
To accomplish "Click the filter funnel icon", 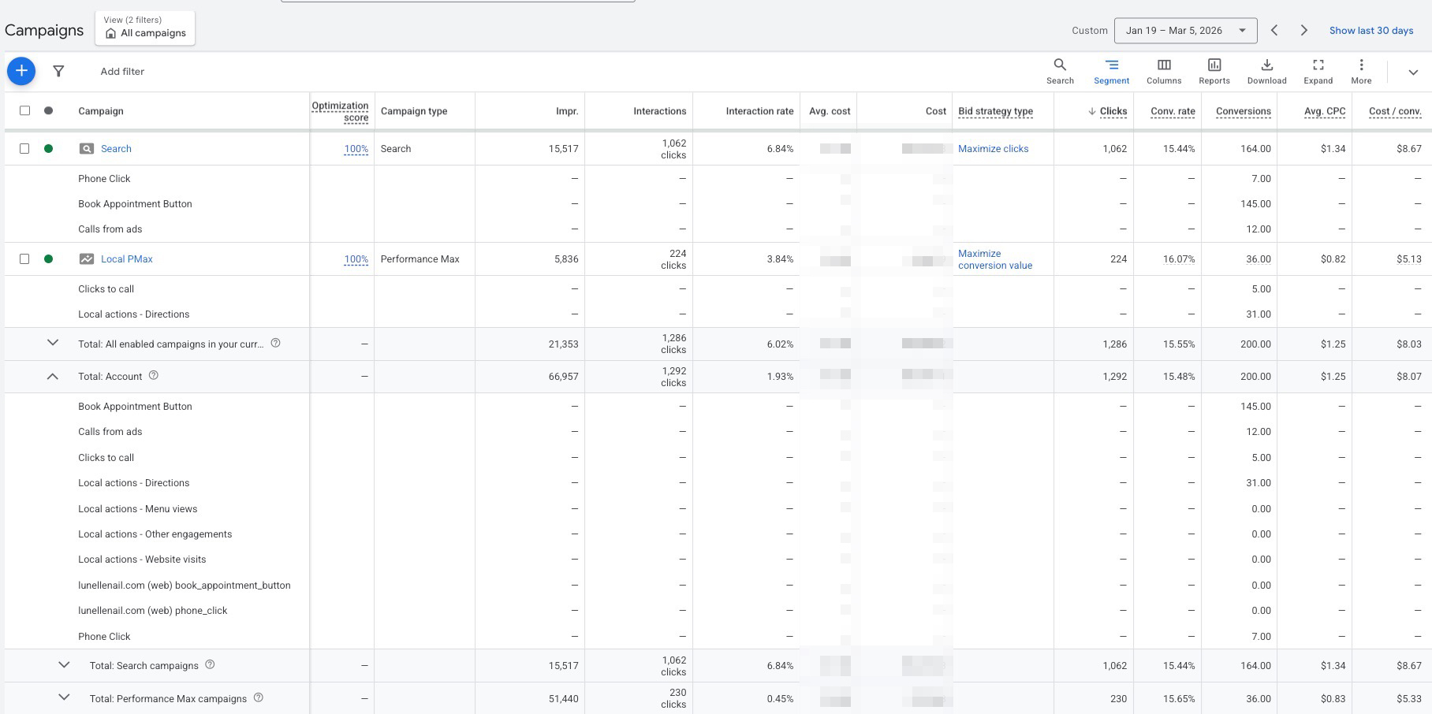I will (58, 71).
